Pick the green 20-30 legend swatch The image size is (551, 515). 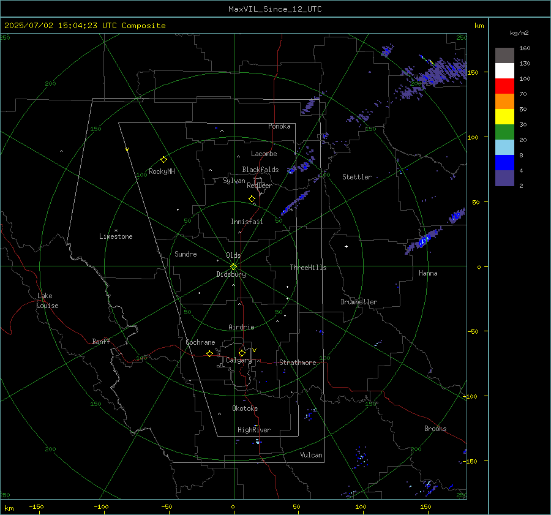[504, 132]
